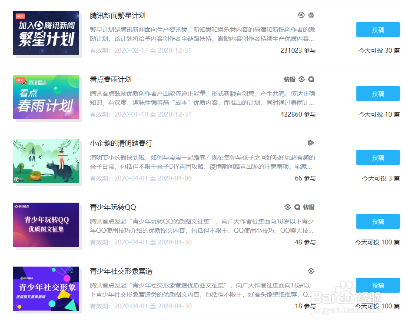Click the 看点 eye icon on 看点春雨计划 row
Image resolution: width=405 pixels, height=324 pixels.
coord(302,79)
